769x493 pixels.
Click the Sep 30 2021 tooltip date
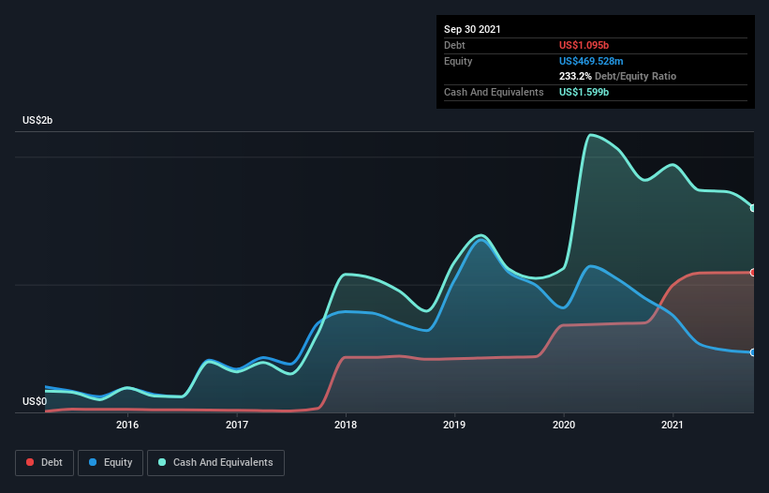pos(472,29)
